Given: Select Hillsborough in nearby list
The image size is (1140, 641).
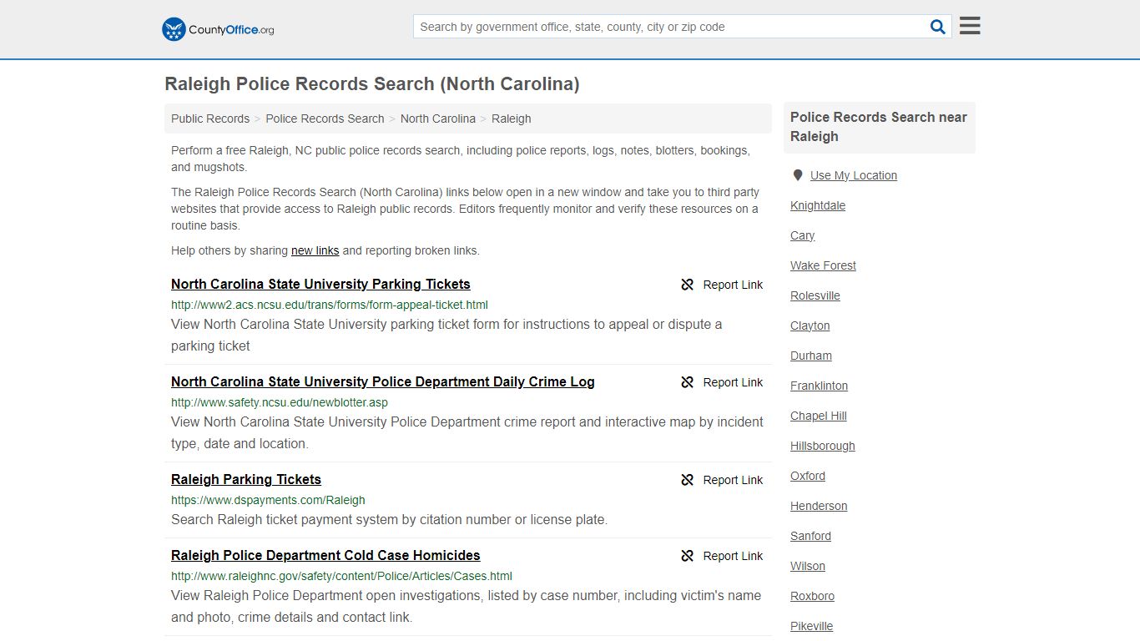Looking at the screenshot, I should [x=823, y=446].
